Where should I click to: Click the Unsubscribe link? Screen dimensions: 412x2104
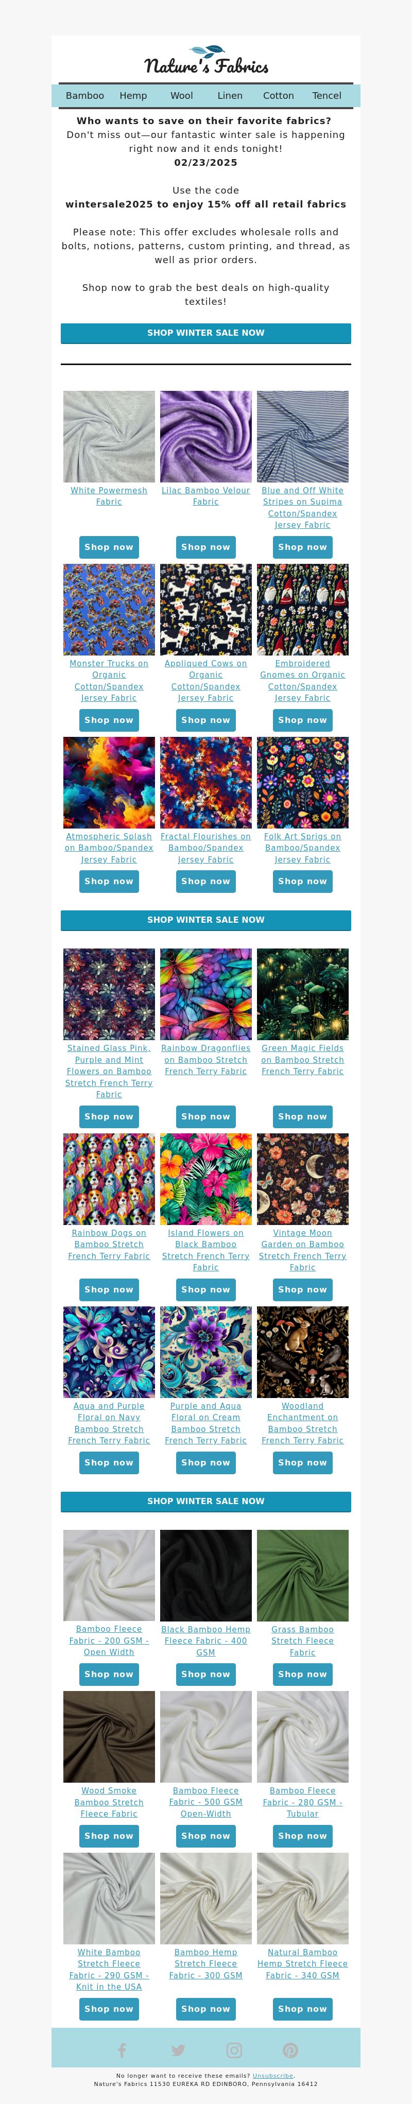click(273, 2075)
